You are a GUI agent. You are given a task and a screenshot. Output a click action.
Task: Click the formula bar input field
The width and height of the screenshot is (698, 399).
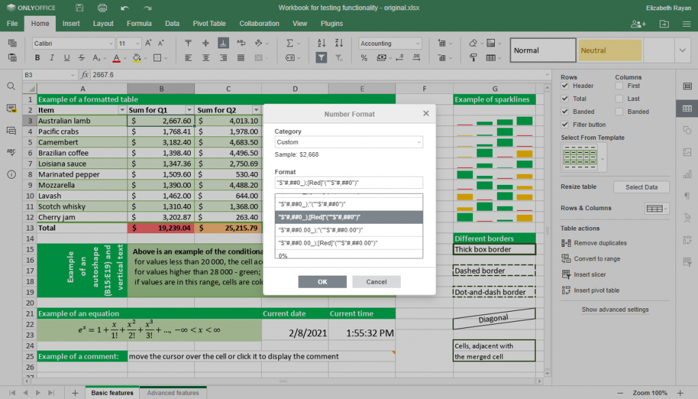(204, 74)
